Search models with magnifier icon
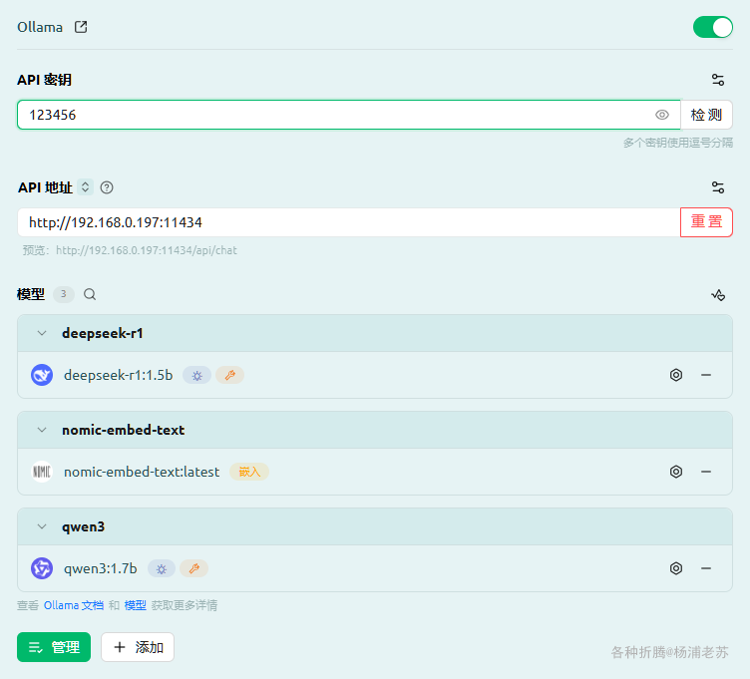750x679 pixels. (90, 294)
